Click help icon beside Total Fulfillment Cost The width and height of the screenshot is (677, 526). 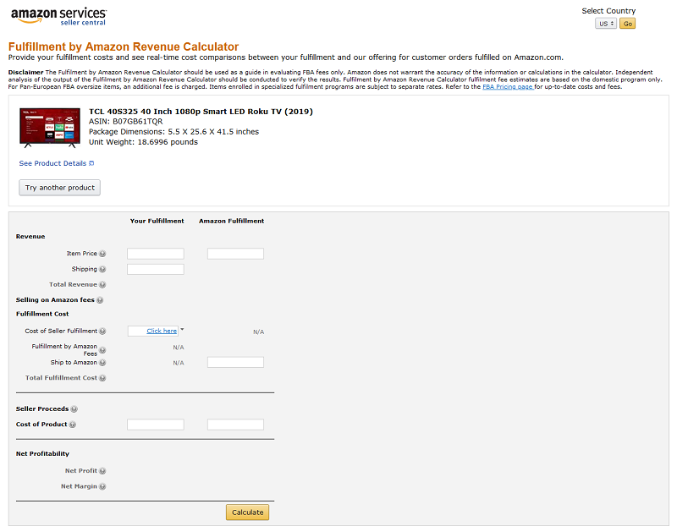[x=102, y=378]
